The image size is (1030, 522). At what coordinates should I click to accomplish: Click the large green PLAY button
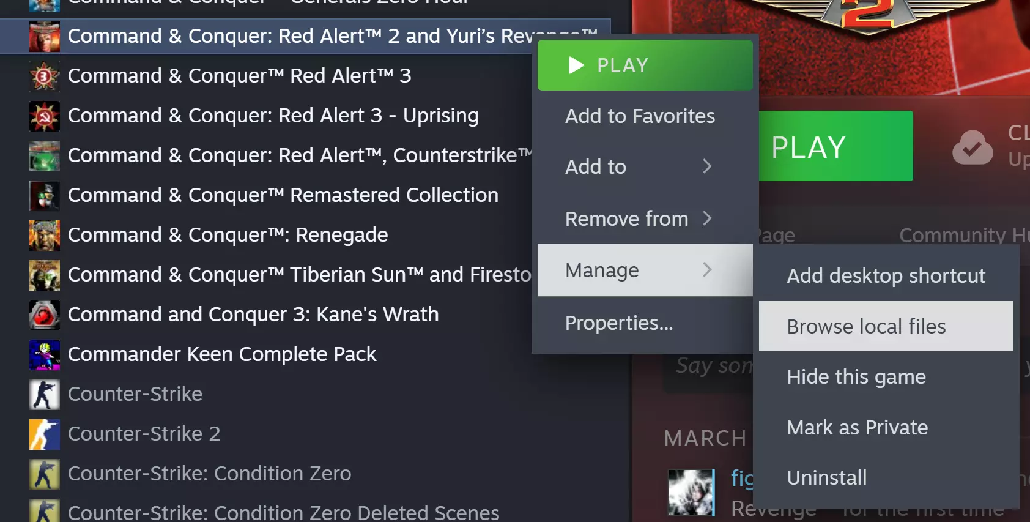click(x=835, y=146)
